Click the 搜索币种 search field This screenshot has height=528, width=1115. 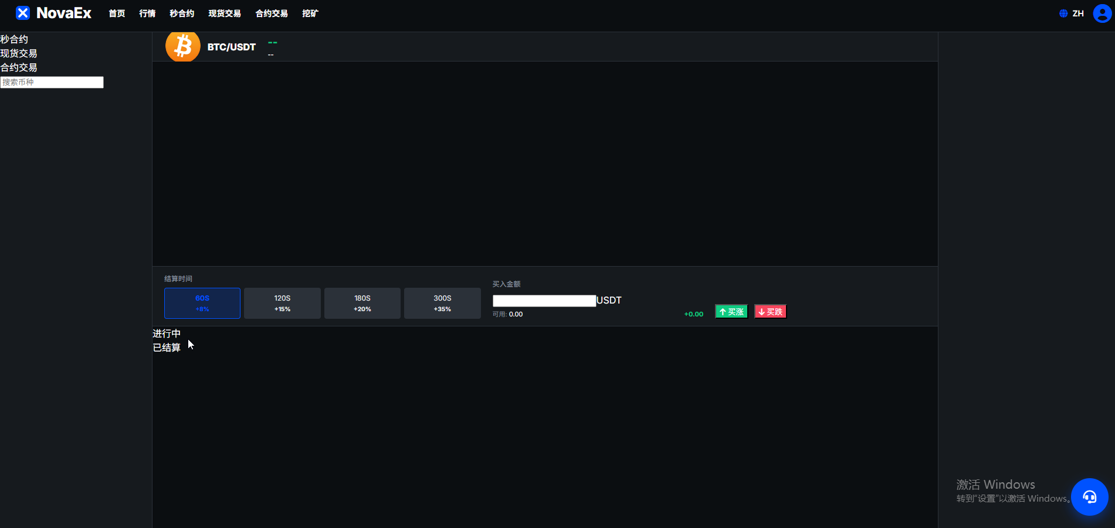pyautogui.click(x=52, y=82)
